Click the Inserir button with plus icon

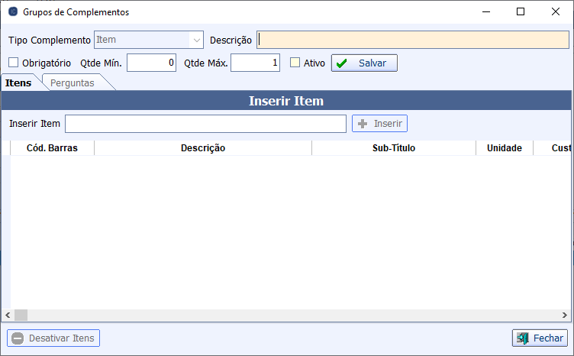coord(379,123)
